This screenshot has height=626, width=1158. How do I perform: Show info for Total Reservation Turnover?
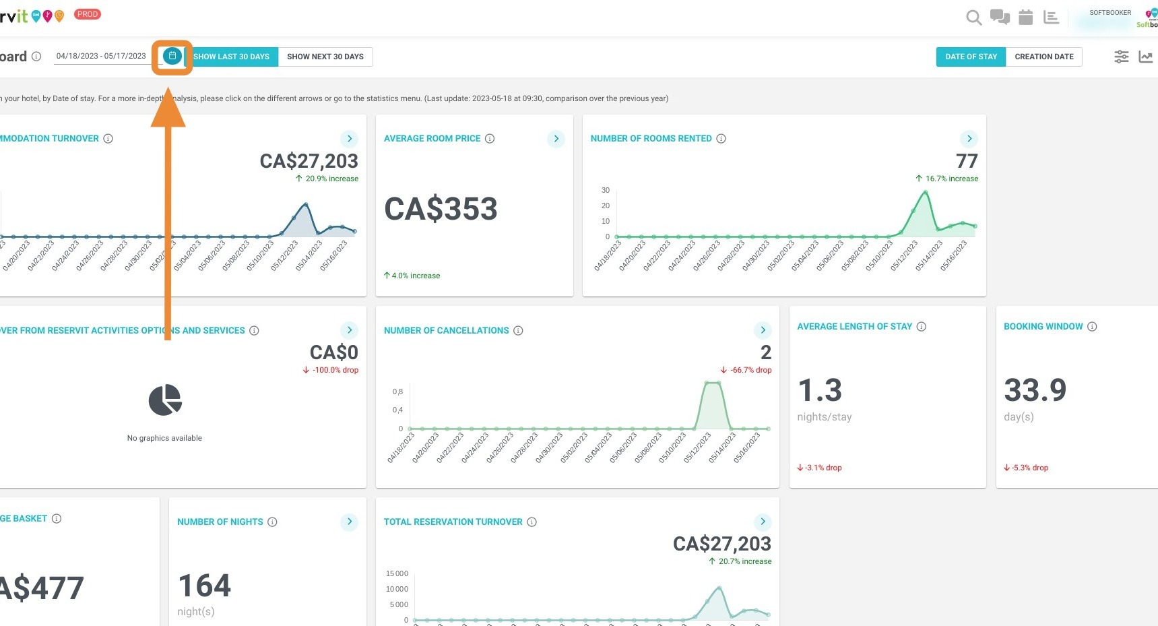(x=532, y=522)
